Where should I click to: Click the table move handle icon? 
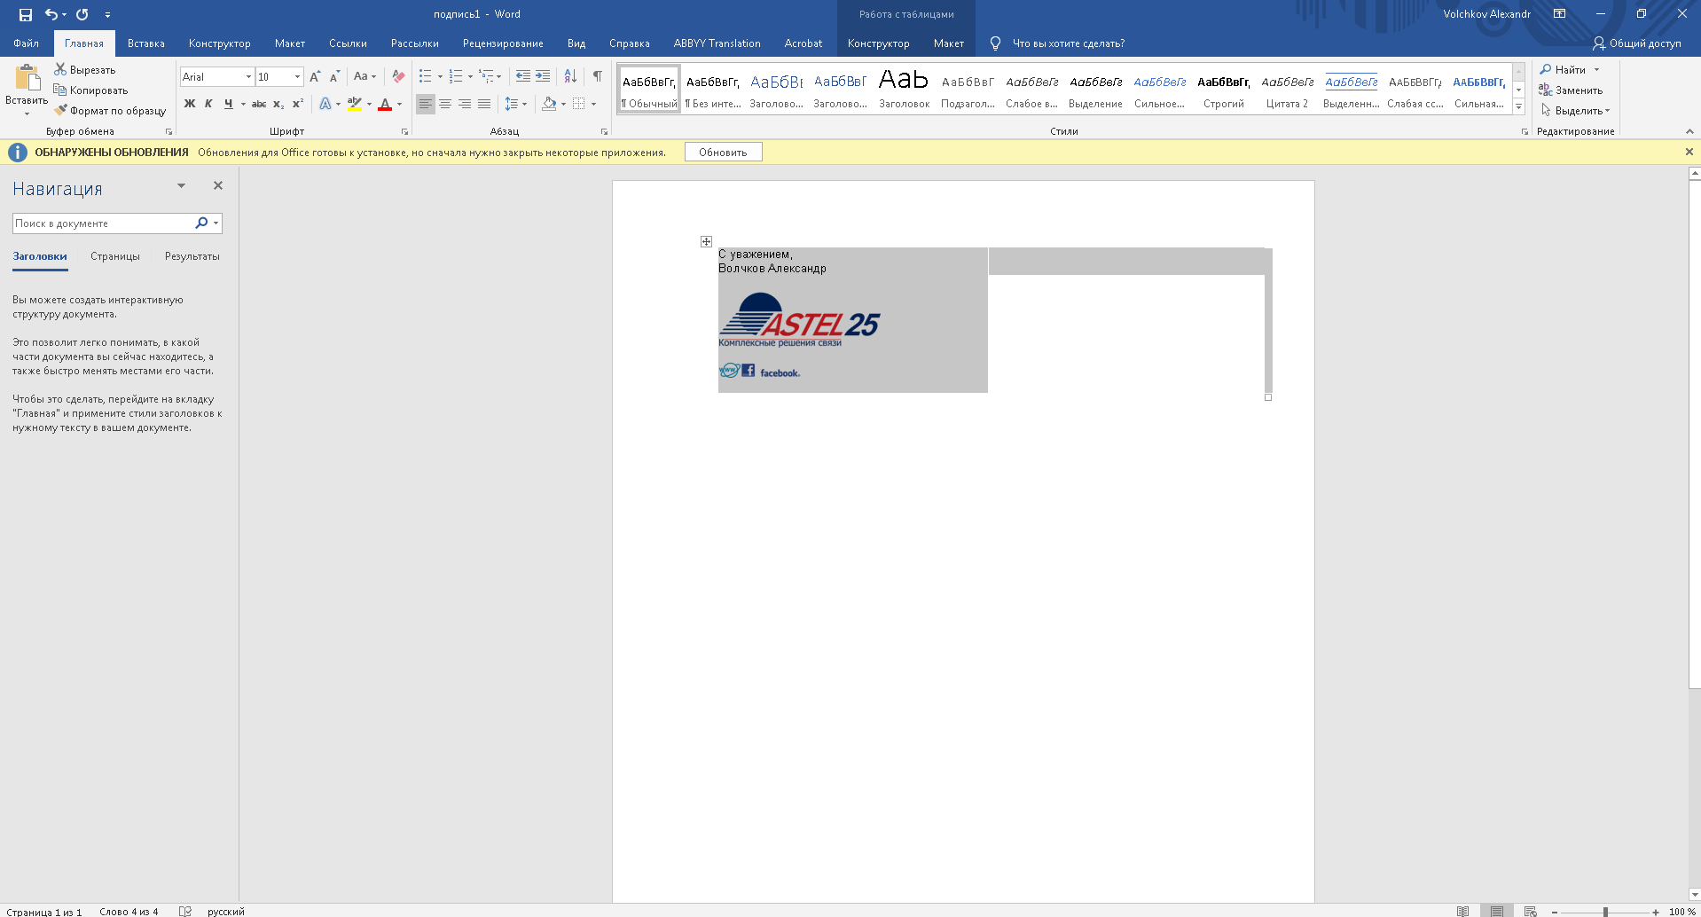[706, 241]
